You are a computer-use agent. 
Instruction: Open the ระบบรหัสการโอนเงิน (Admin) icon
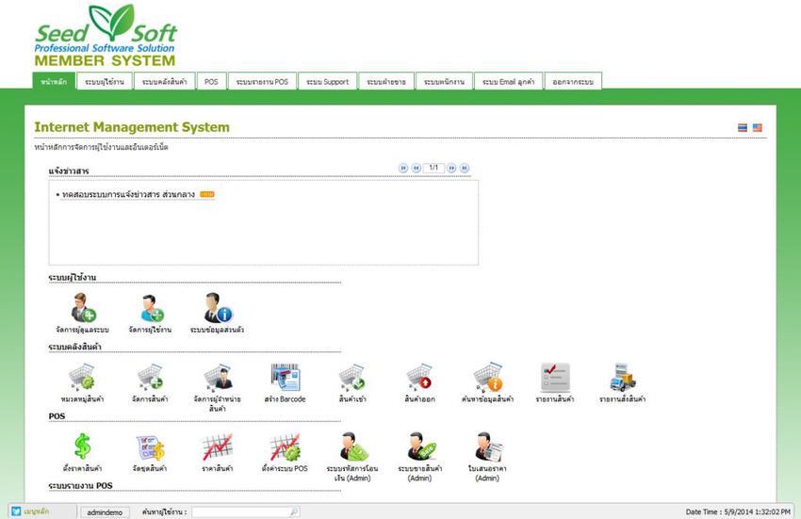pyautogui.click(x=354, y=447)
